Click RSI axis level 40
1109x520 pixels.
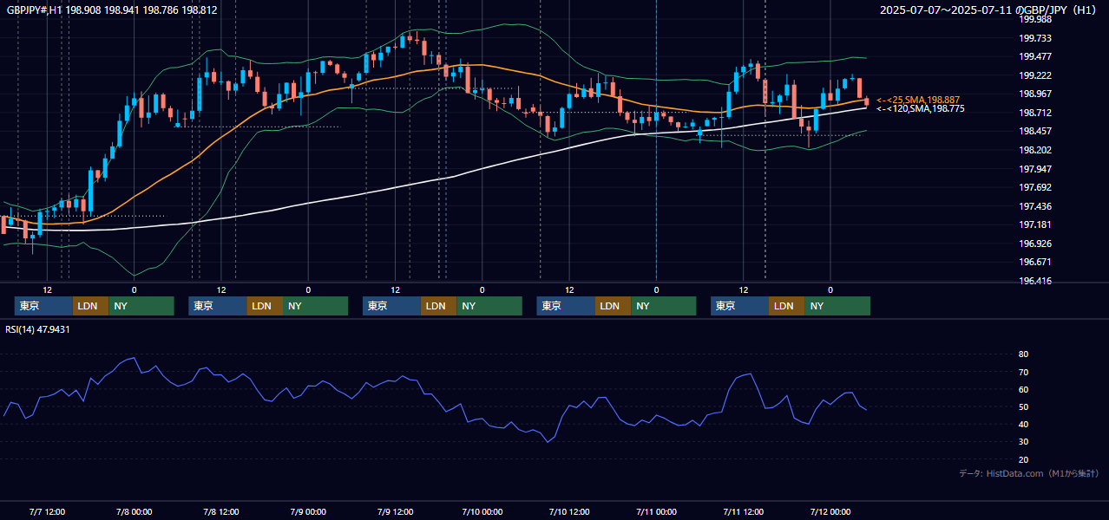[1024, 424]
